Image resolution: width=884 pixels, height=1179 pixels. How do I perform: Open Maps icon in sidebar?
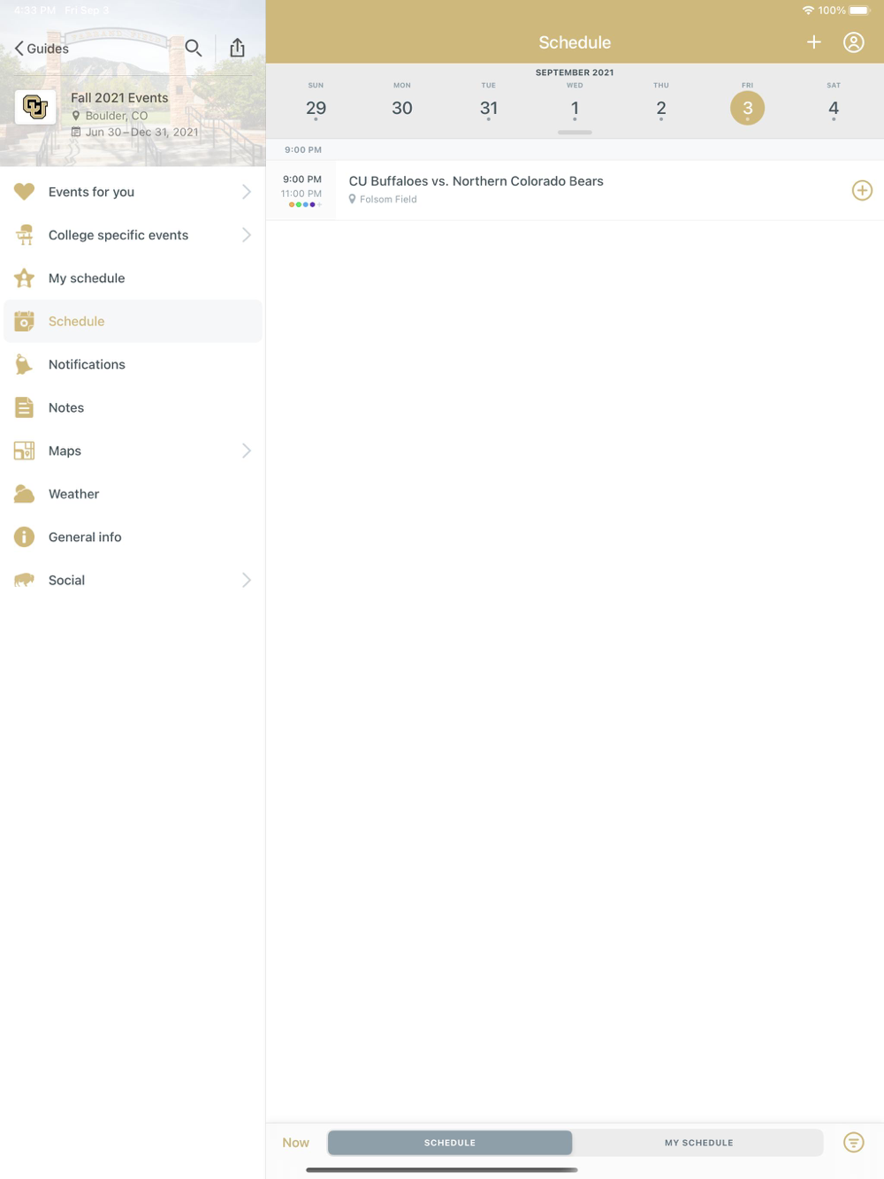tap(24, 451)
